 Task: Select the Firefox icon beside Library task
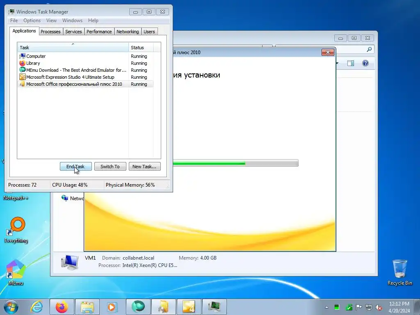(x=23, y=63)
